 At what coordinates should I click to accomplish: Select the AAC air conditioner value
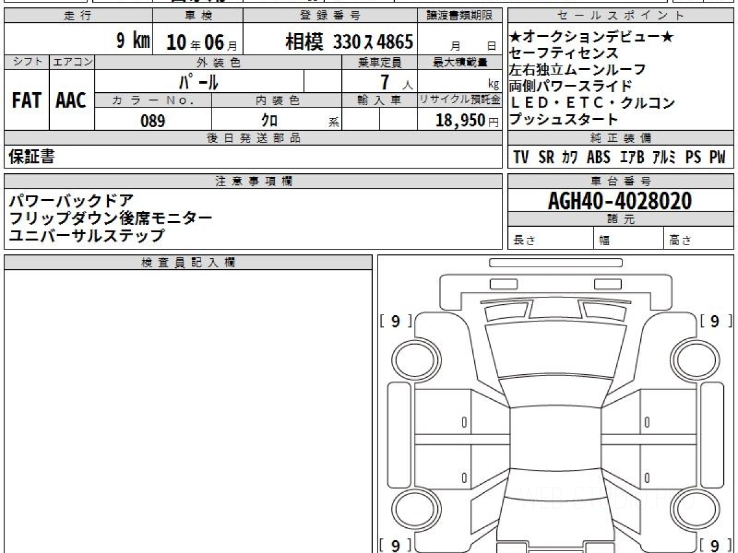71,100
